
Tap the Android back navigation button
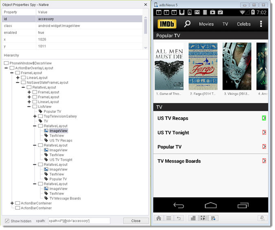179,206
